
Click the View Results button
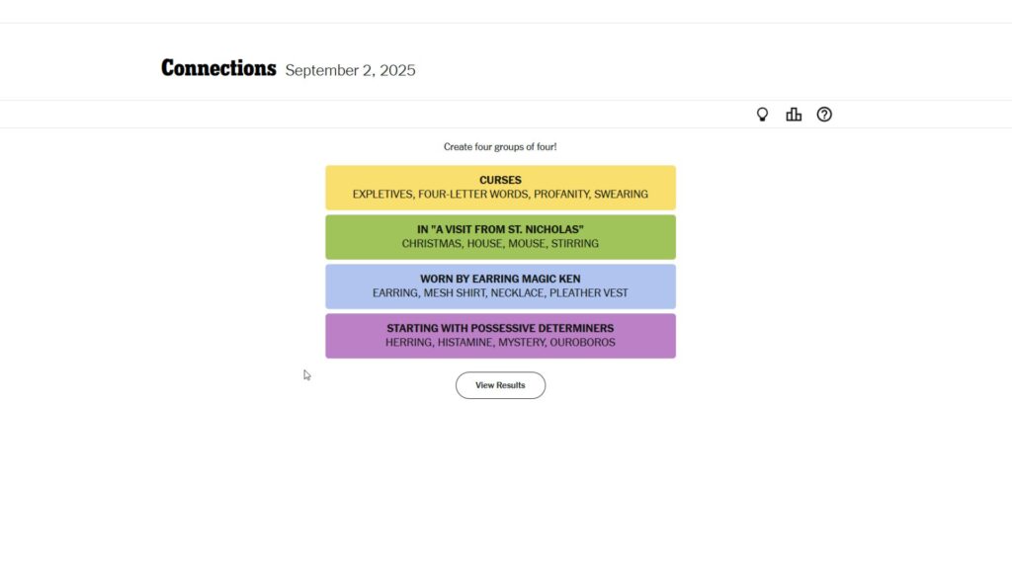click(x=500, y=385)
